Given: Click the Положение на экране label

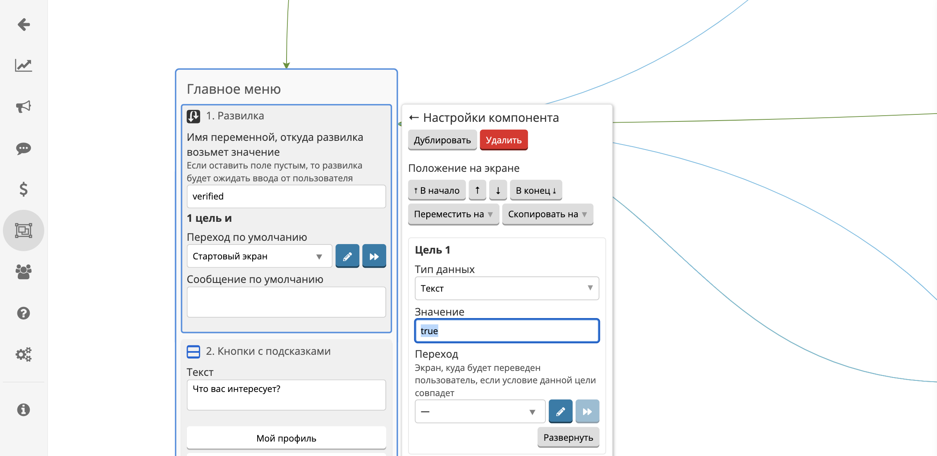Looking at the screenshot, I should pyautogui.click(x=464, y=168).
